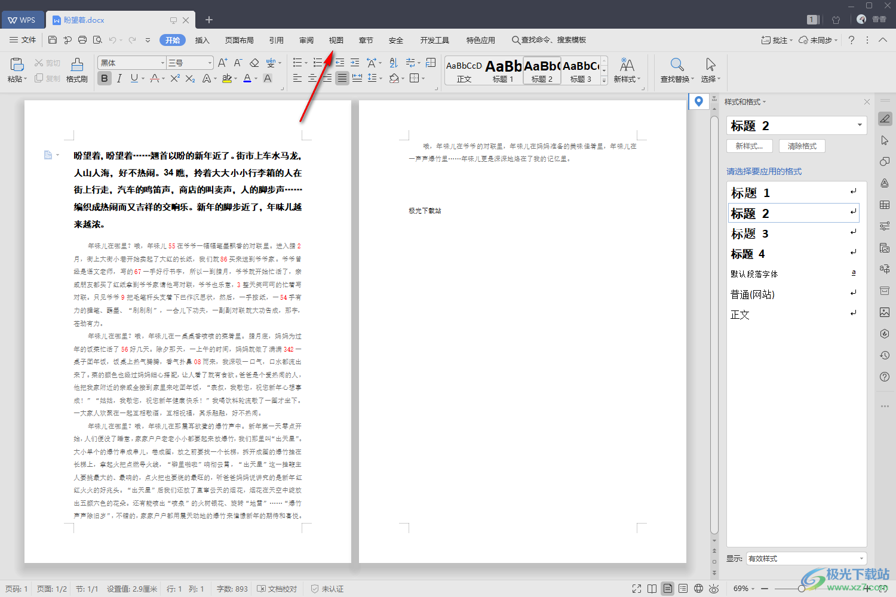Align paragraph right
The image size is (896, 597).
coord(327,78)
